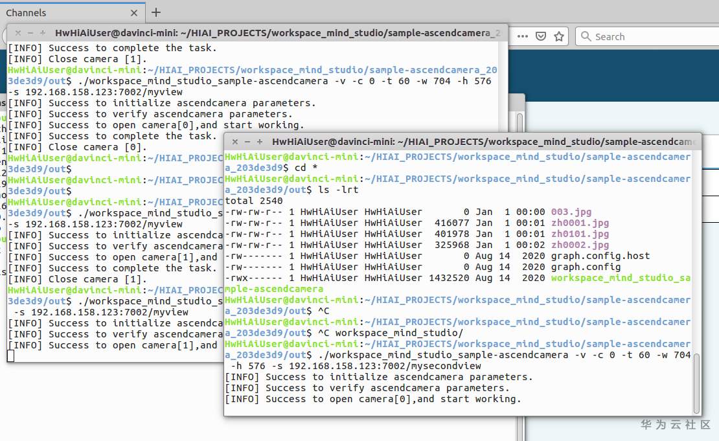Click graph.config.host in listing

coord(600,256)
